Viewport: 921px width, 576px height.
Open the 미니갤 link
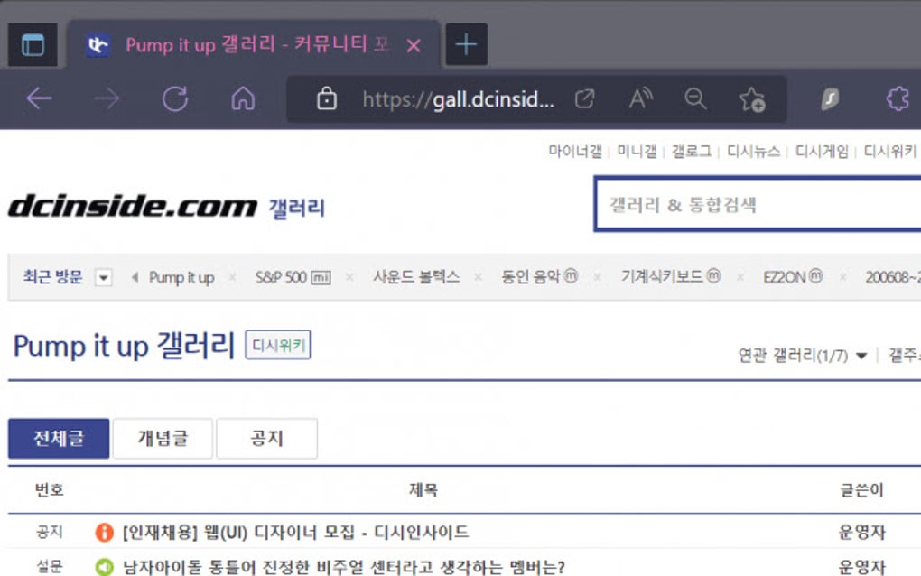click(637, 152)
